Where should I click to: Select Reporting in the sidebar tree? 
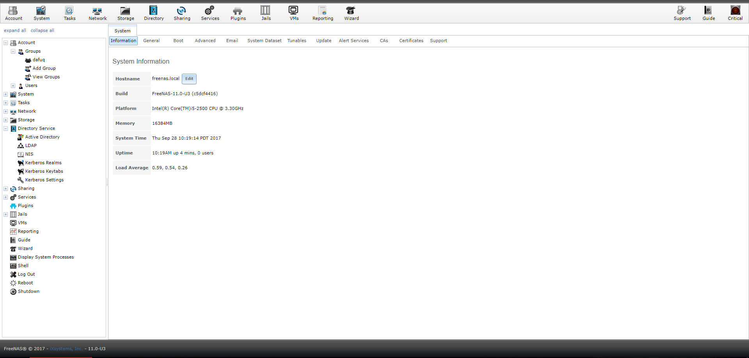28,232
